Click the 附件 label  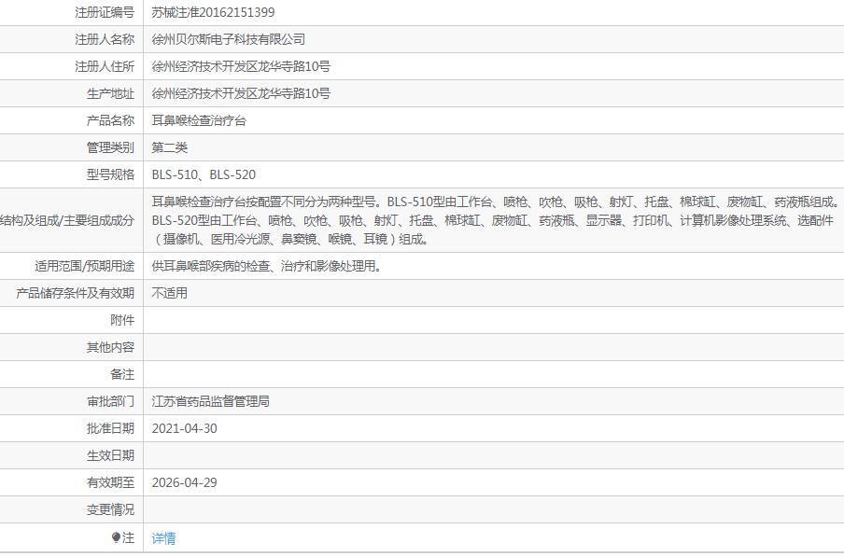tap(122, 320)
